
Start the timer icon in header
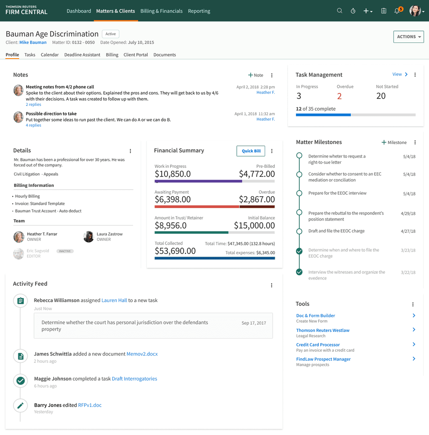[x=353, y=11]
